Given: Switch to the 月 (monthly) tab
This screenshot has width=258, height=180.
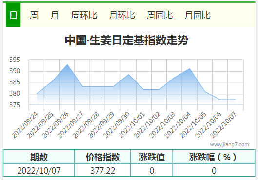Looking at the screenshot, I should click(x=55, y=15).
